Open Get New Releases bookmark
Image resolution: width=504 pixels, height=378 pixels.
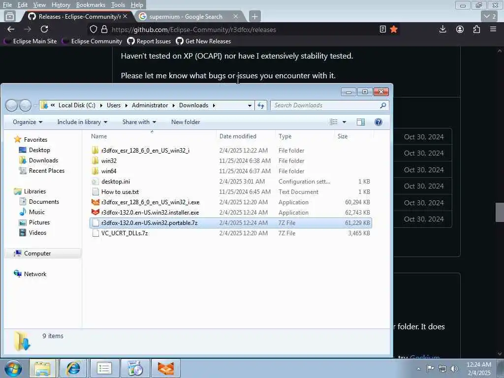pos(203,41)
